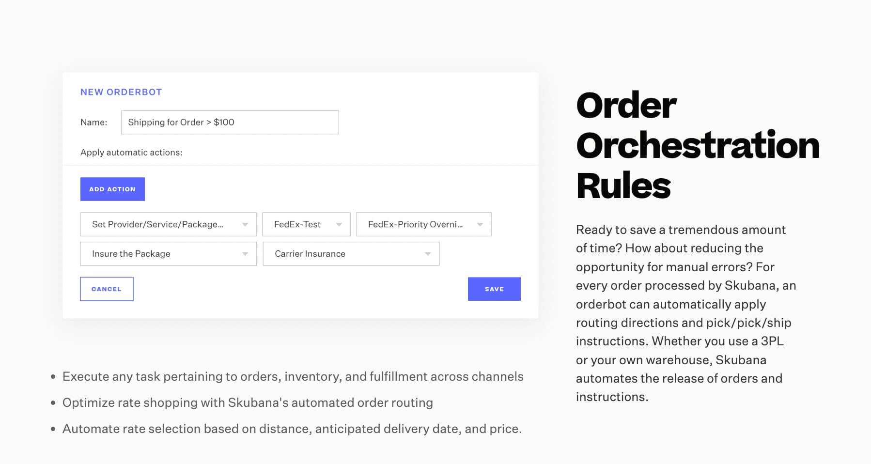Viewport: 871px width, 464px height.
Task: Click the ADD ACTION button
Action: (112, 189)
